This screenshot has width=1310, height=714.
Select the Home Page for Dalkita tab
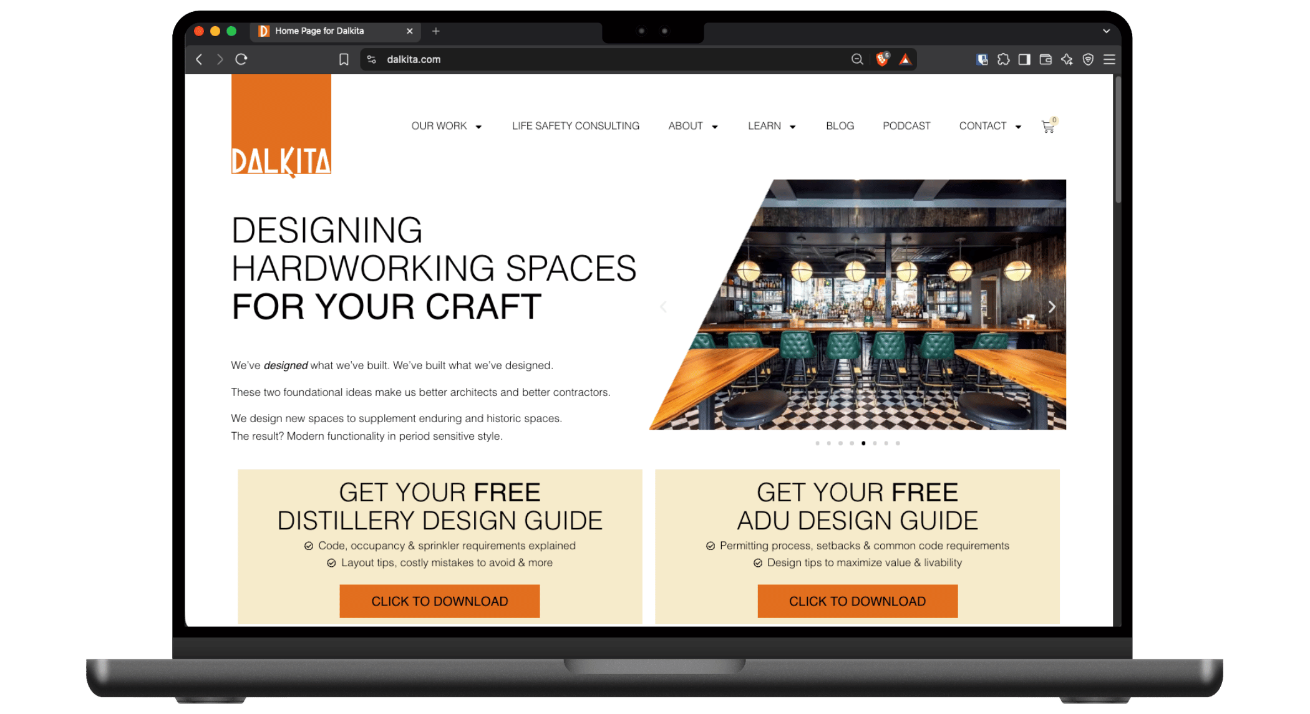(335, 31)
